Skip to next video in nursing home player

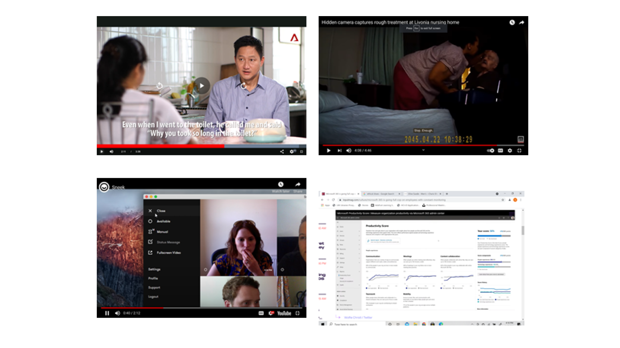(x=339, y=150)
